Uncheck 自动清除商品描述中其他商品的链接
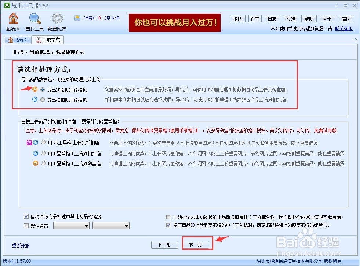 point(26,216)
